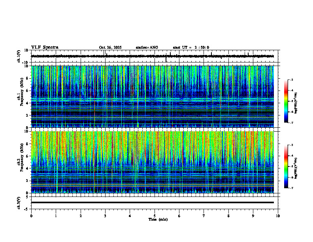
Task: Click the ch.1 color bar log(PSD) label
Action: click(x=296, y=103)
